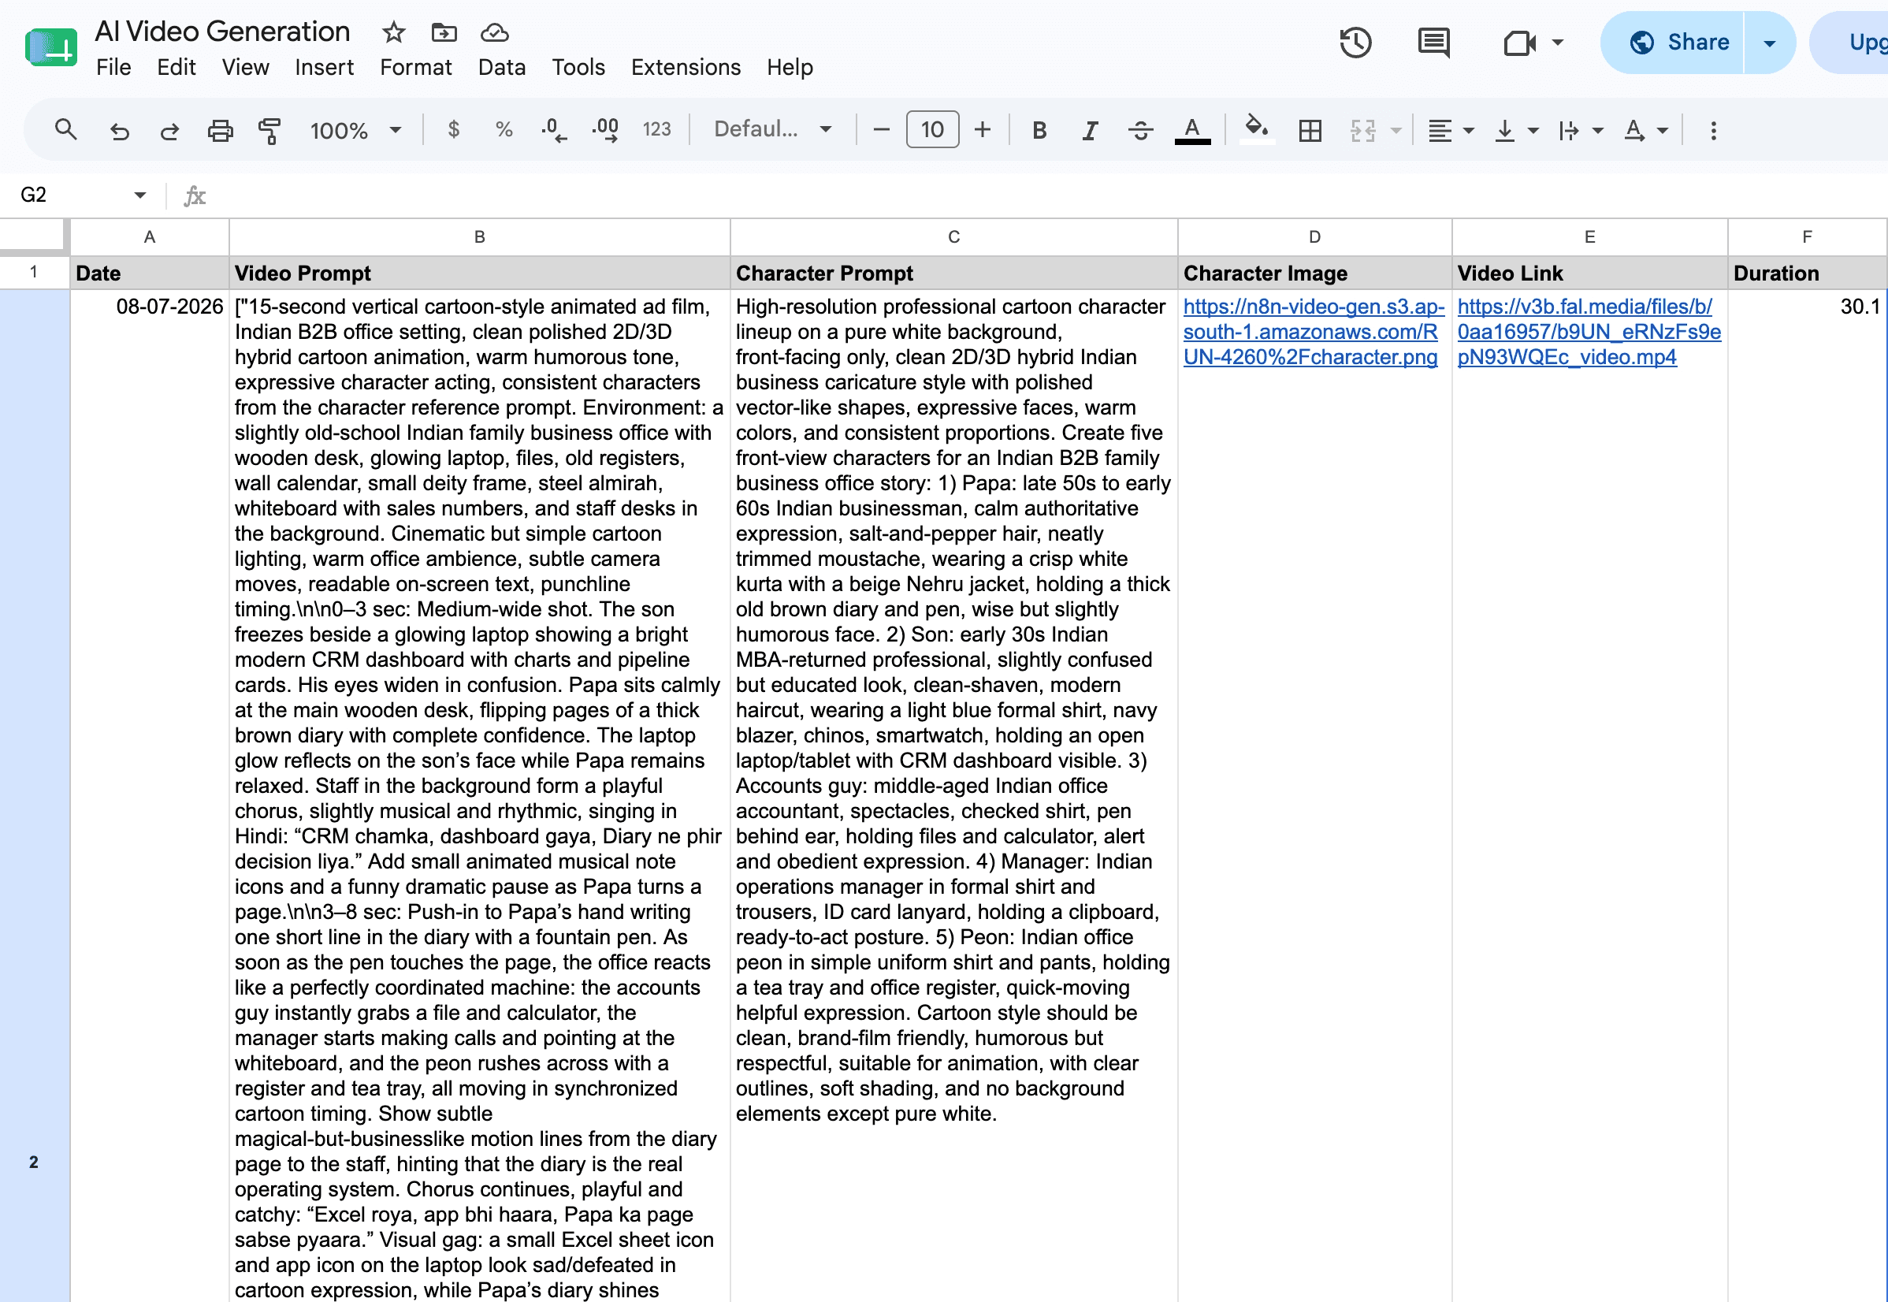
Task: Open the borders tool
Action: 1310,131
